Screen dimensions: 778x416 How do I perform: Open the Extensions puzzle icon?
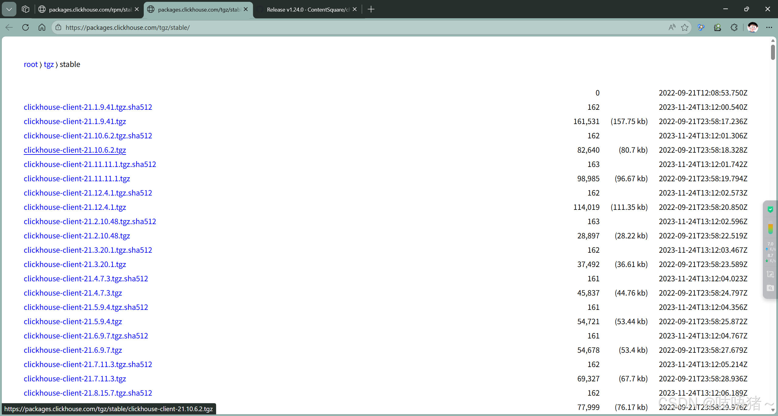coord(734,27)
